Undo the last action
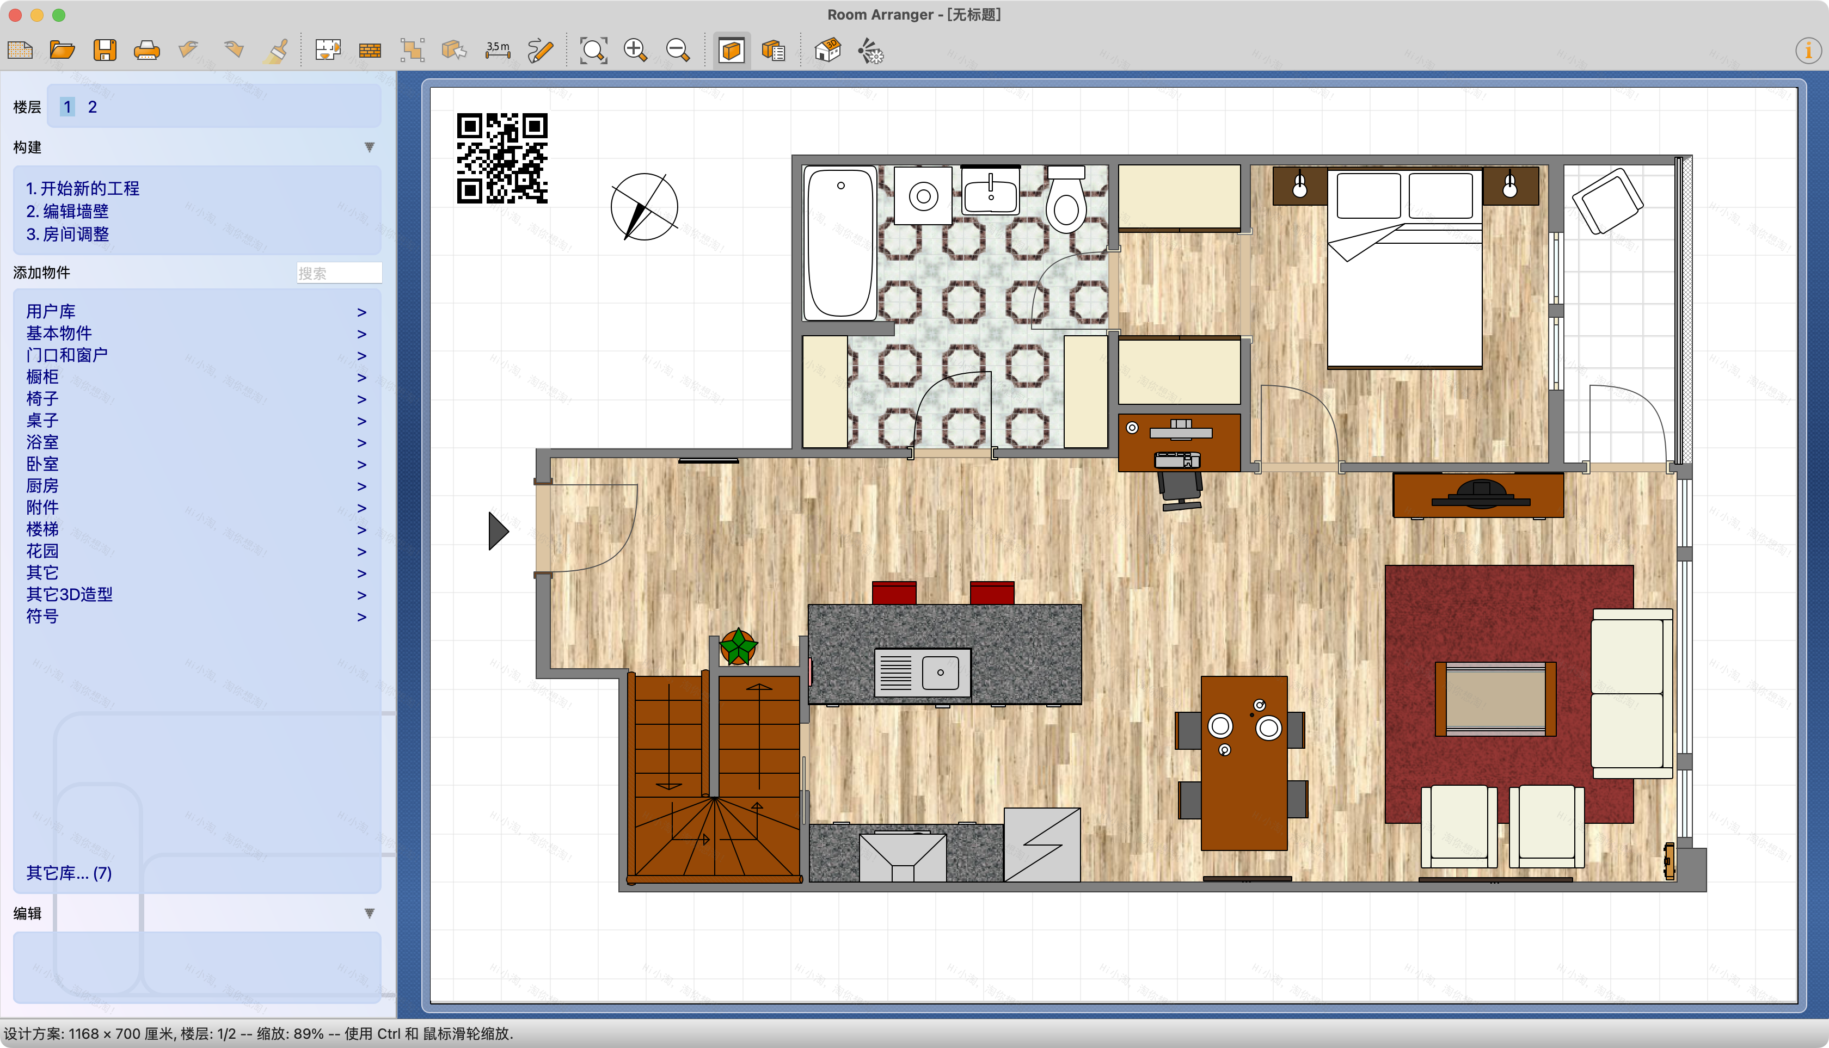The width and height of the screenshot is (1829, 1048). (189, 49)
